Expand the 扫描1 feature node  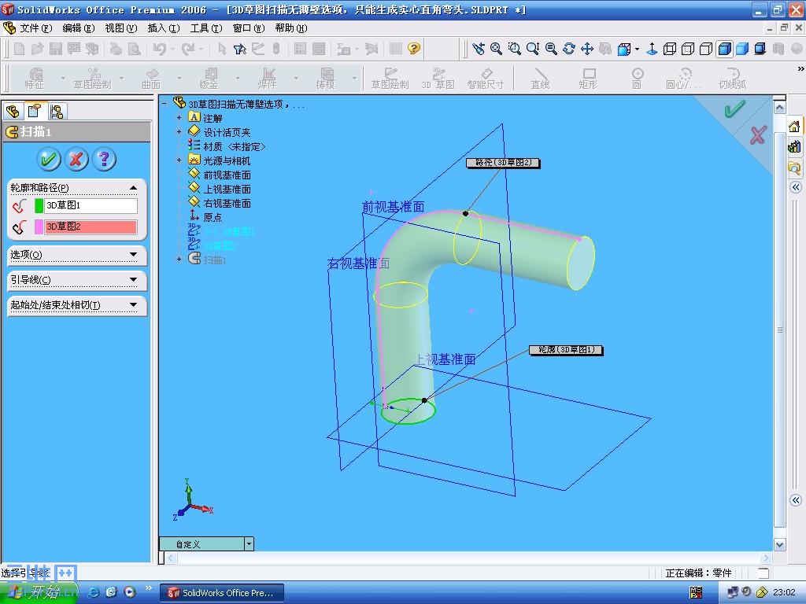point(179,260)
